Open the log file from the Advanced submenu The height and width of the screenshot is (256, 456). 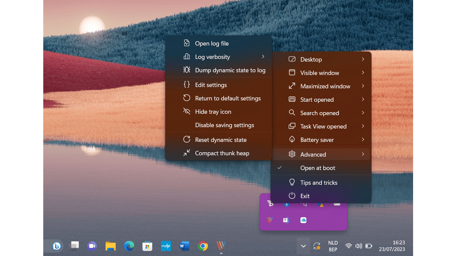pyautogui.click(x=218, y=44)
